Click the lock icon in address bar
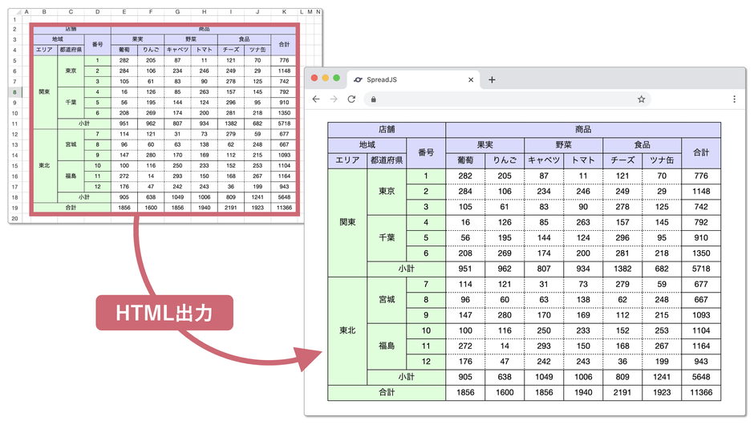 373,99
